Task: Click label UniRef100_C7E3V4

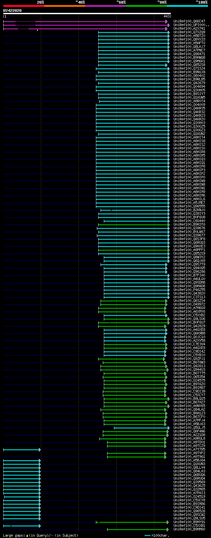Action: [189, 344]
